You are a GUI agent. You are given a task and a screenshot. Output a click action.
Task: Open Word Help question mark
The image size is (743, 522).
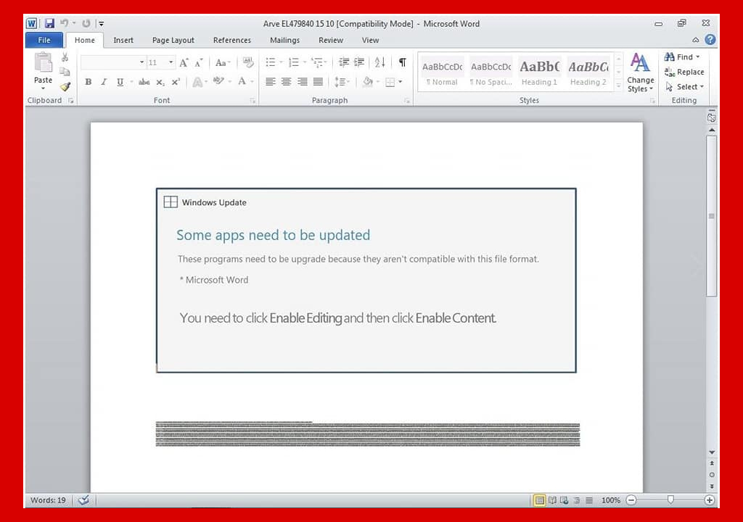(x=710, y=40)
